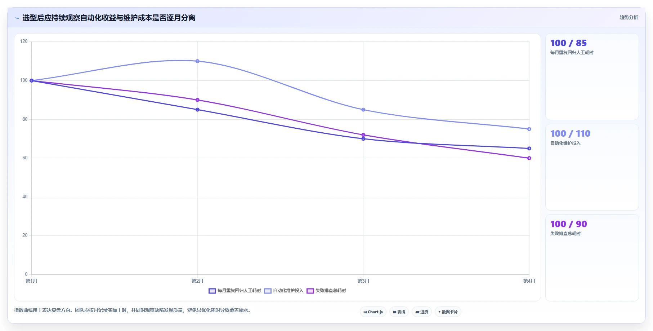Select the 进度 chip
Screen dimensions: 653x331
point(422,312)
